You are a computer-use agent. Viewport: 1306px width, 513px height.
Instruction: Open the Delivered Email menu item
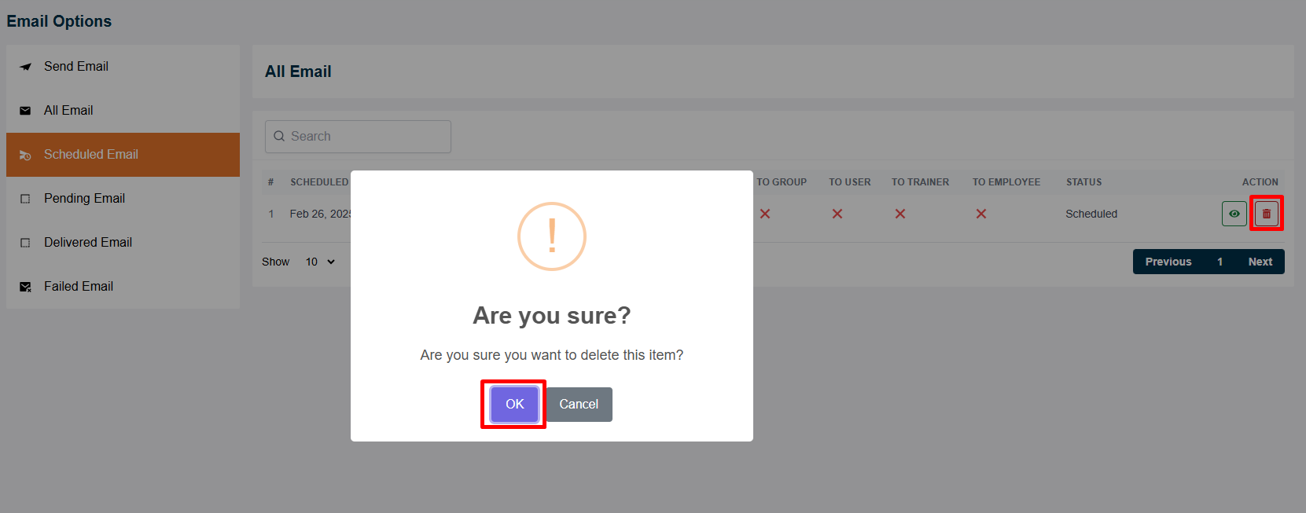(88, 243)
